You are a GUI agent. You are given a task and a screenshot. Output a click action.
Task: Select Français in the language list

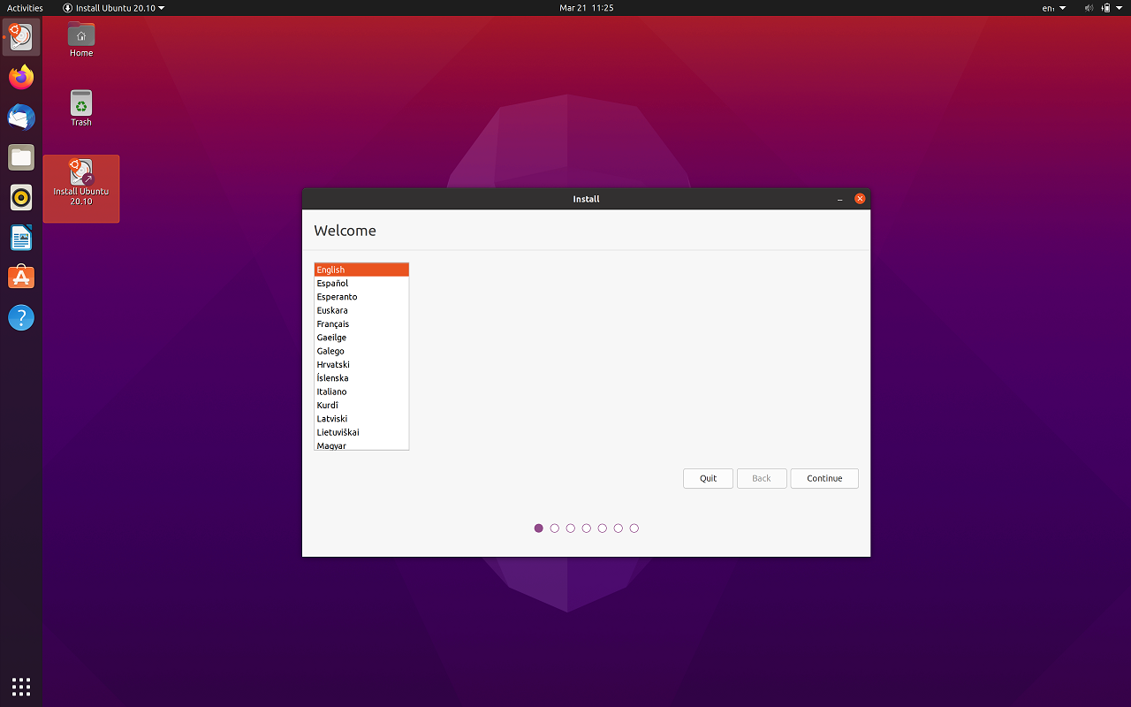click(361, 324)
